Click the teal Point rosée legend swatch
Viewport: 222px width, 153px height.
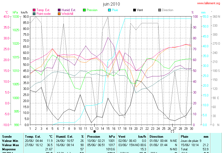34,13
